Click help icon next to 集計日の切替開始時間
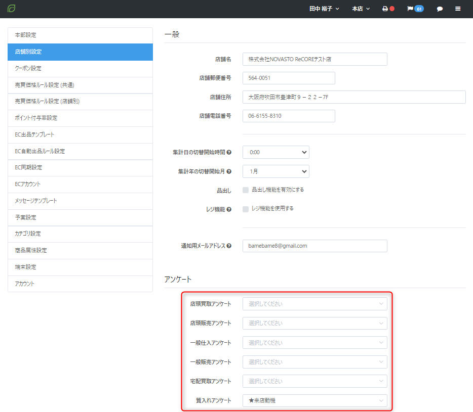 (x=229, y=152)
